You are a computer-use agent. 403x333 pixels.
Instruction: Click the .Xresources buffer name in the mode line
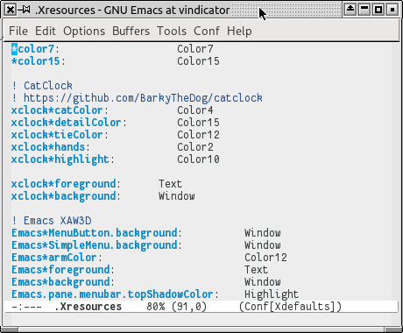click(x=88, y=307)
